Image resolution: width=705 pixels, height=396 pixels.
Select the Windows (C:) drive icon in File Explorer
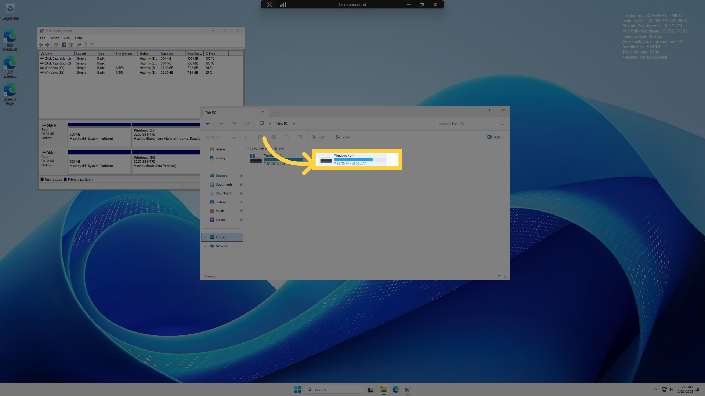(x=256, y=159)
